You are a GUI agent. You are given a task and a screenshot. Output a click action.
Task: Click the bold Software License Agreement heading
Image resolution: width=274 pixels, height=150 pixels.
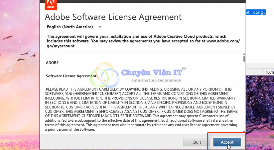coord(71,76)
